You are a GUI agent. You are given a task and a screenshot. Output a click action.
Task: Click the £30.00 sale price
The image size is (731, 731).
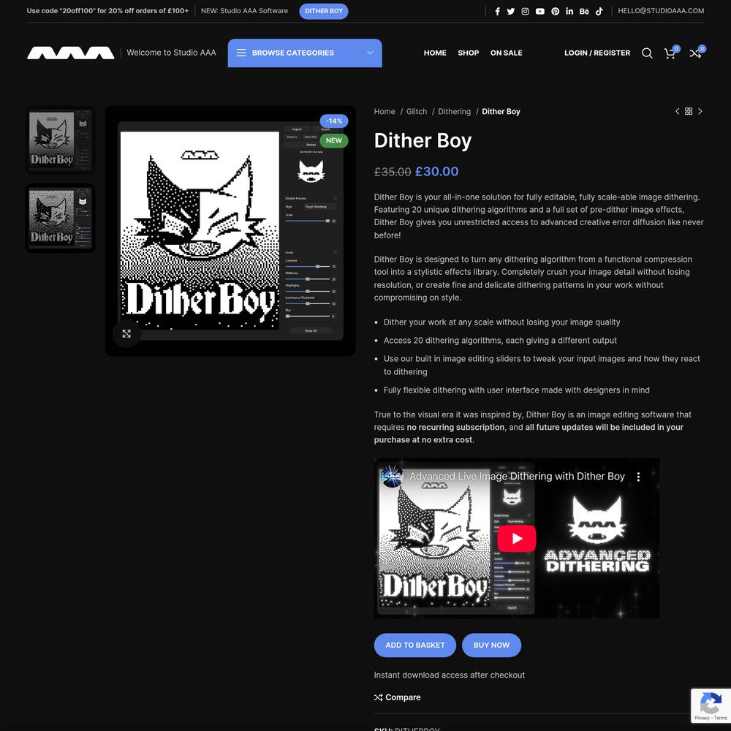tap(437, 172)
